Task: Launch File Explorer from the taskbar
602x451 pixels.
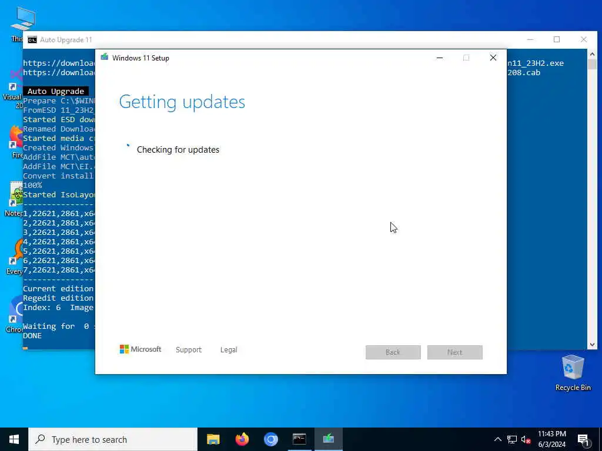Action: coord(213,439)
